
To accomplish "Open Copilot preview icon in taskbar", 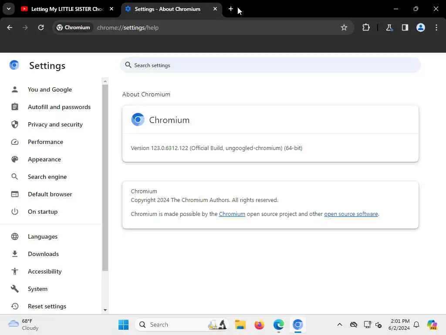I will pos(432,325).
